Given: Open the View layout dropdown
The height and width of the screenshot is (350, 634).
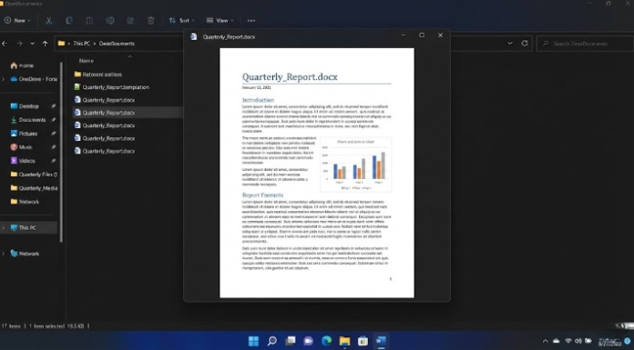Looking at the screenshot, I should click(220, 21).
